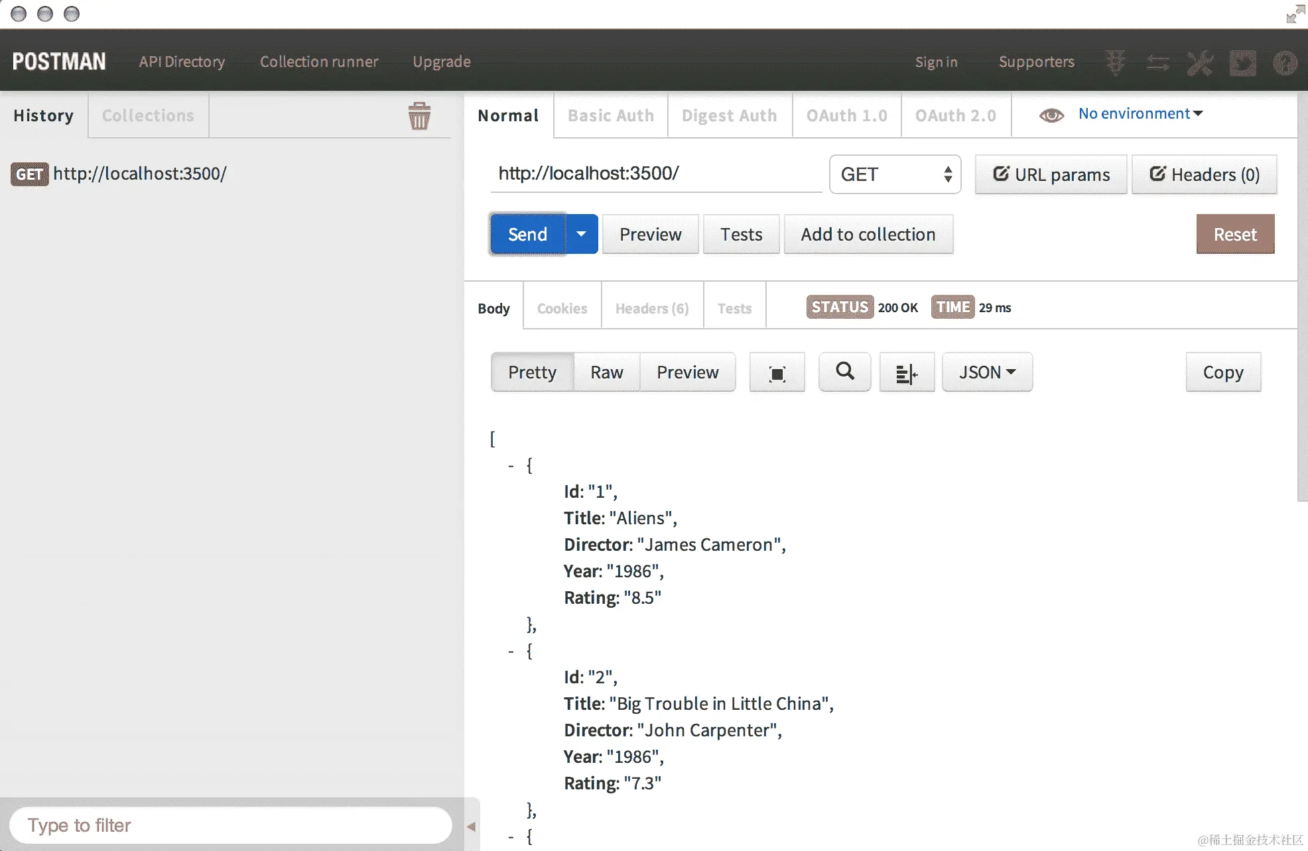The image size is (1308, 851).
Task: Collapse the first JSON object with minus
Action: (511, 466)
